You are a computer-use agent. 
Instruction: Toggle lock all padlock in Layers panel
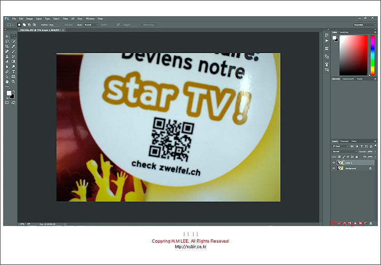click(x=357, y=157)
